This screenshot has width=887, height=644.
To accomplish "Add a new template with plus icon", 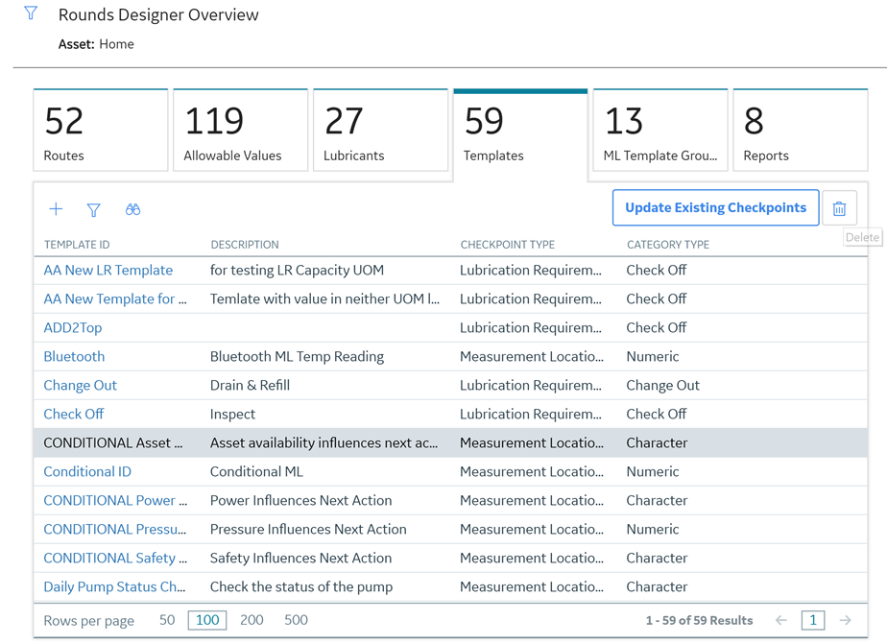I will pos(56,209).
